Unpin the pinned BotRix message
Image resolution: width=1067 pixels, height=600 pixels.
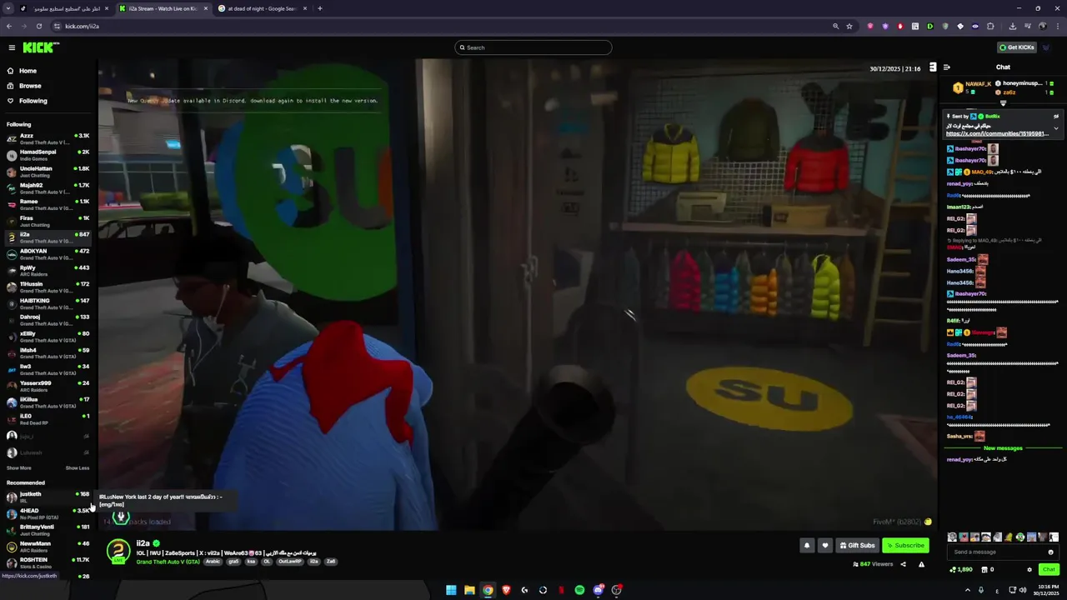point(1056,117)
